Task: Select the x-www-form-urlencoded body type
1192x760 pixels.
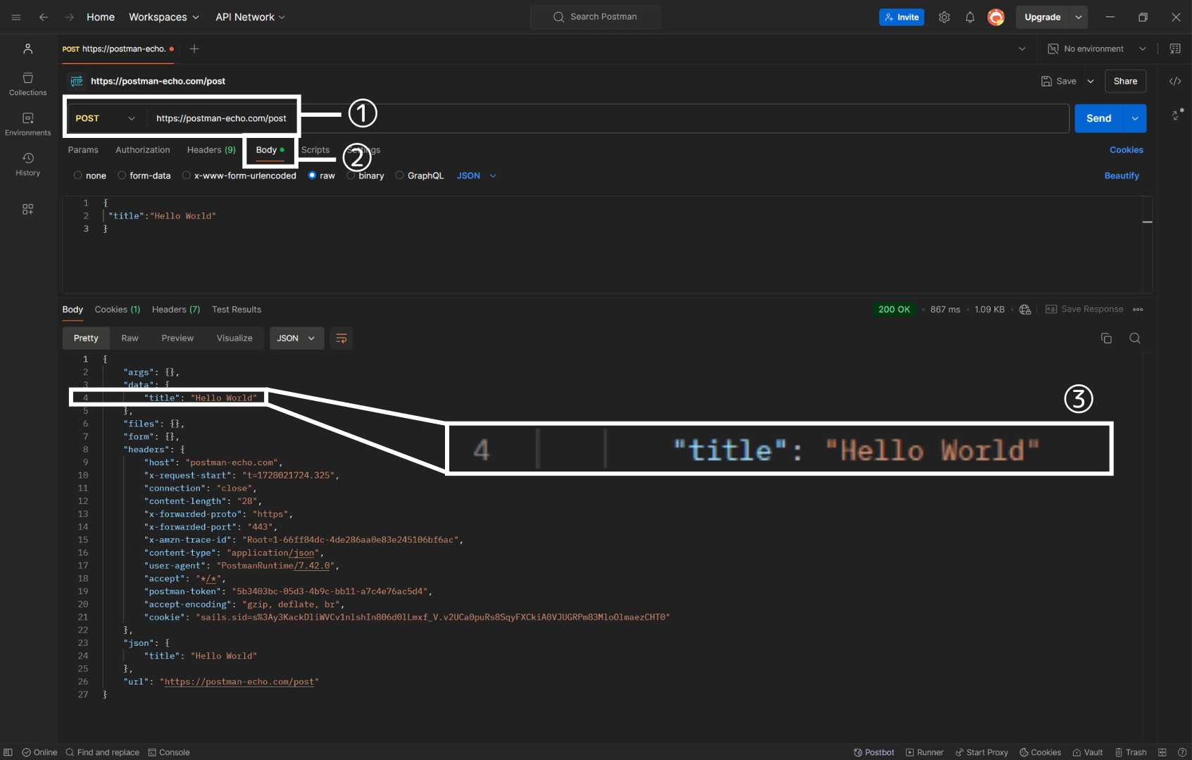Action: coord(187,176)
